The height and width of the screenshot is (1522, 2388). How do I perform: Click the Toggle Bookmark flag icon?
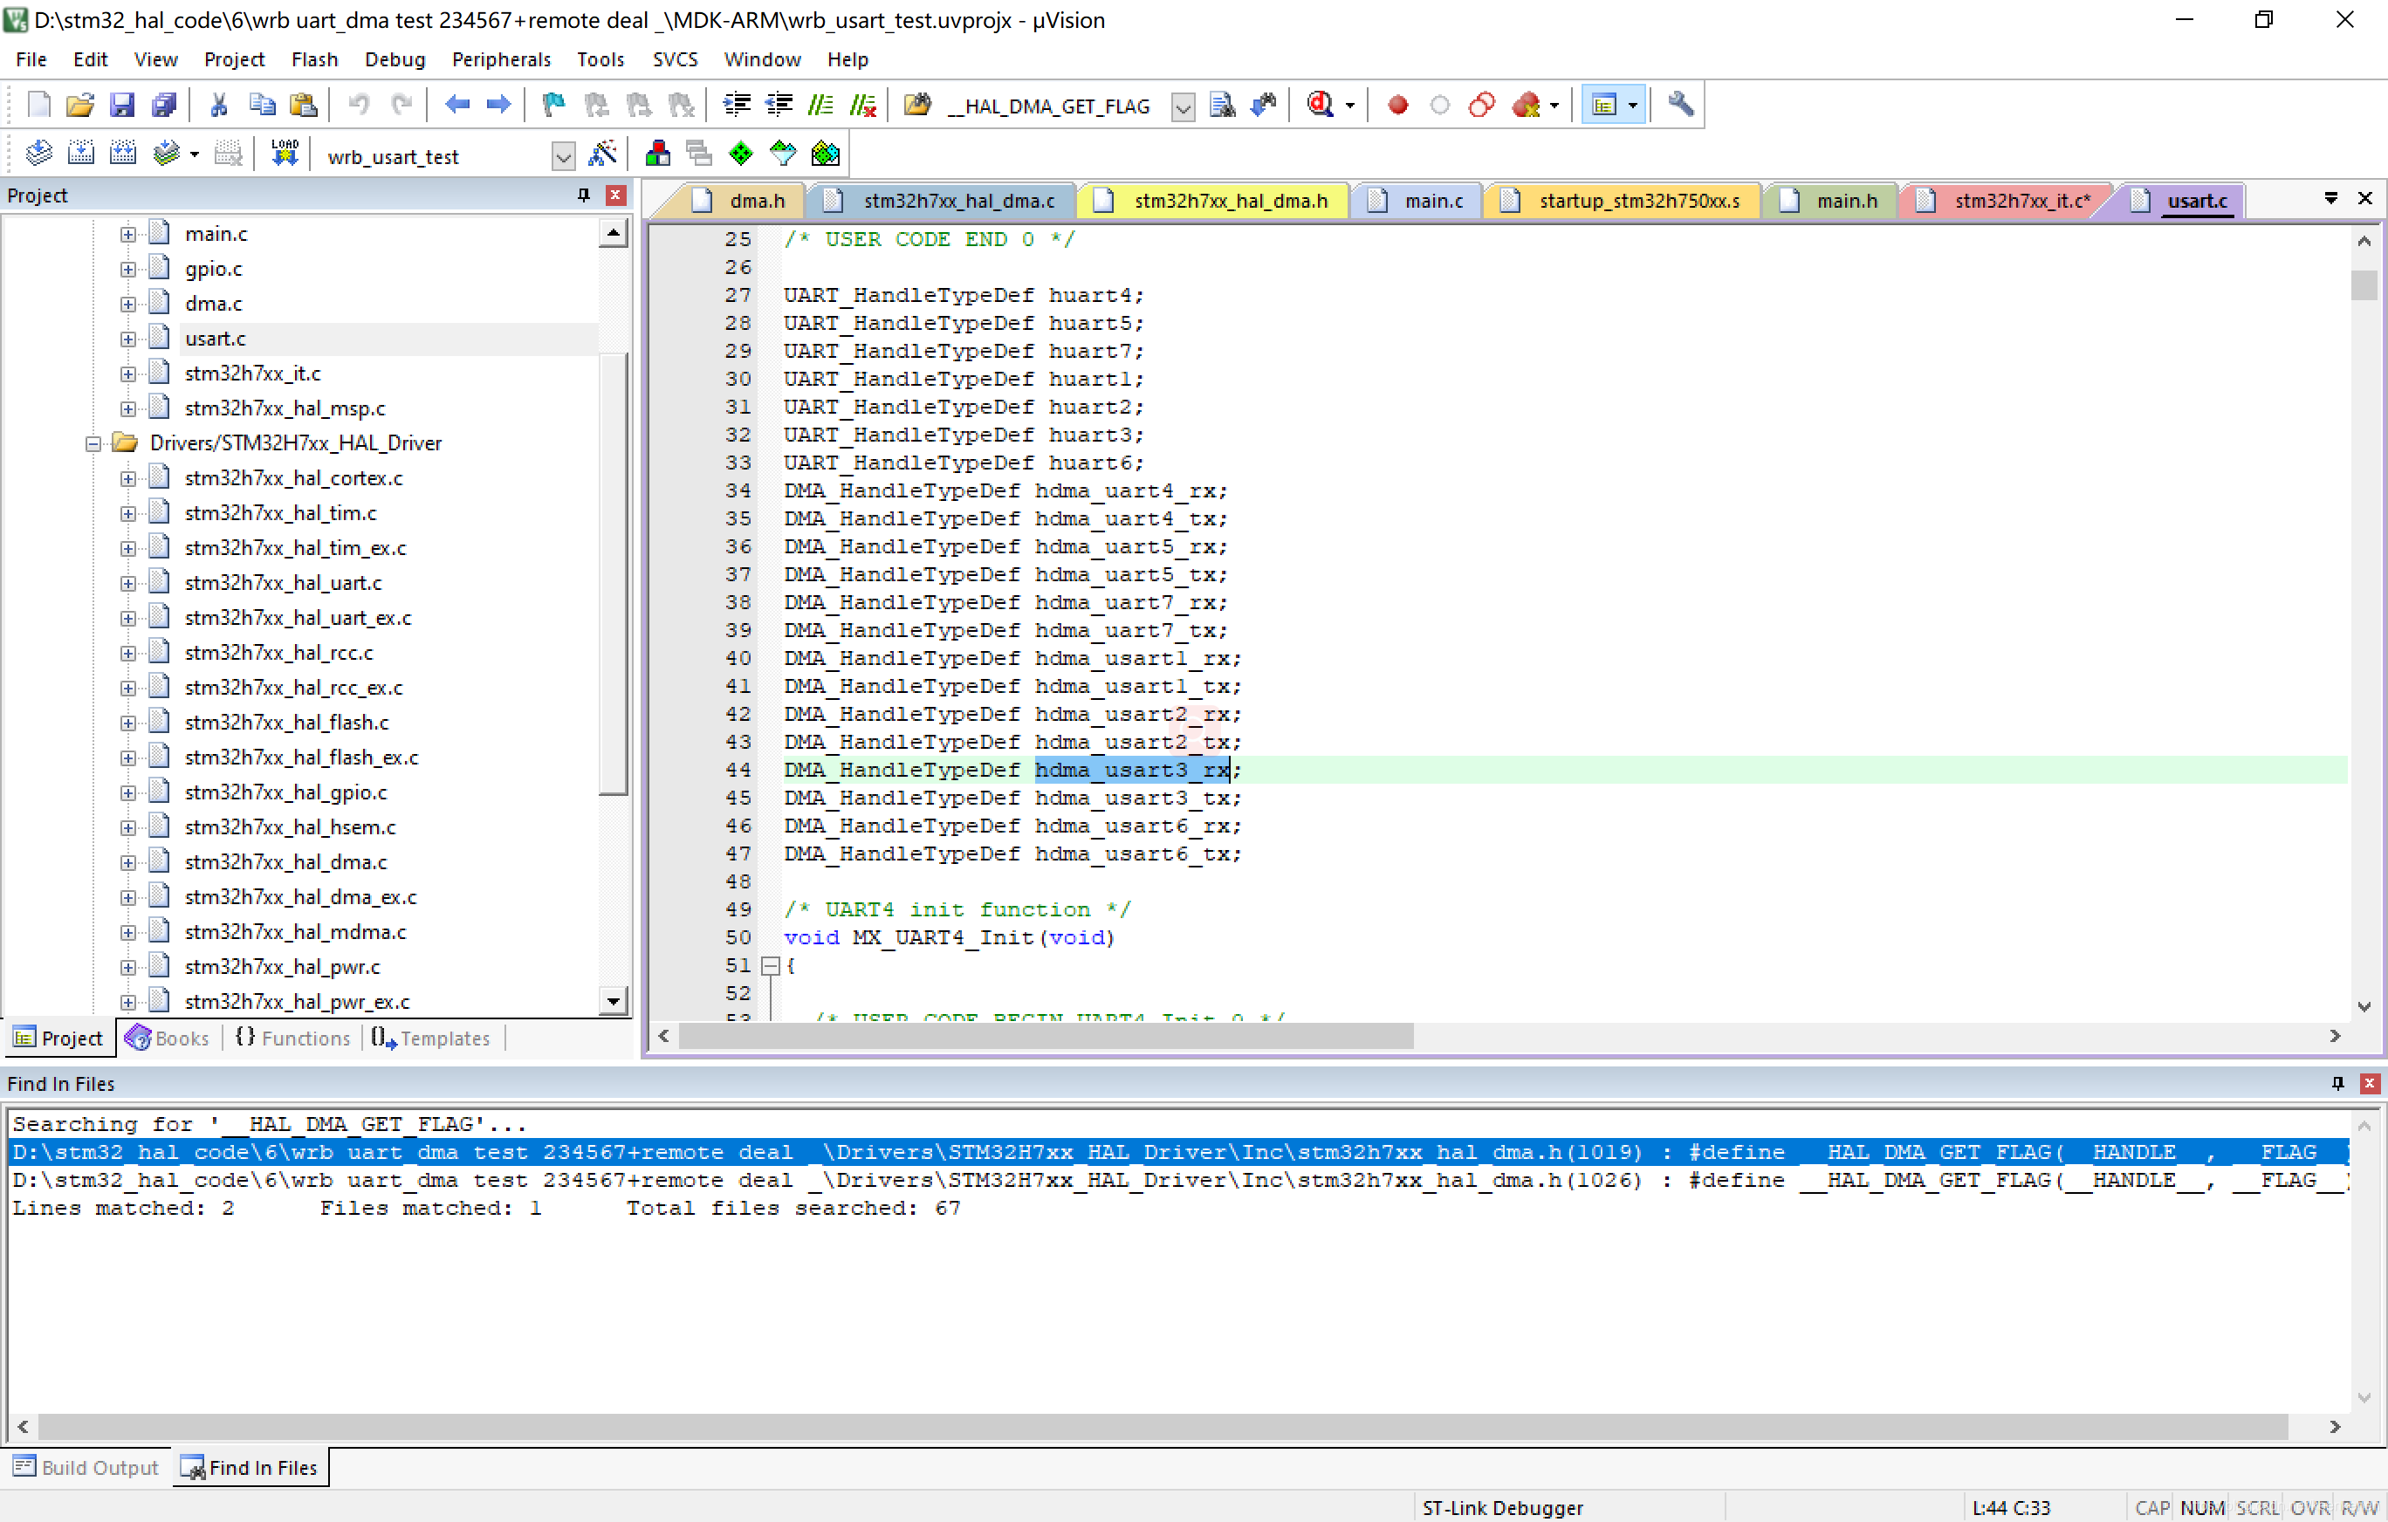(553, 105)
